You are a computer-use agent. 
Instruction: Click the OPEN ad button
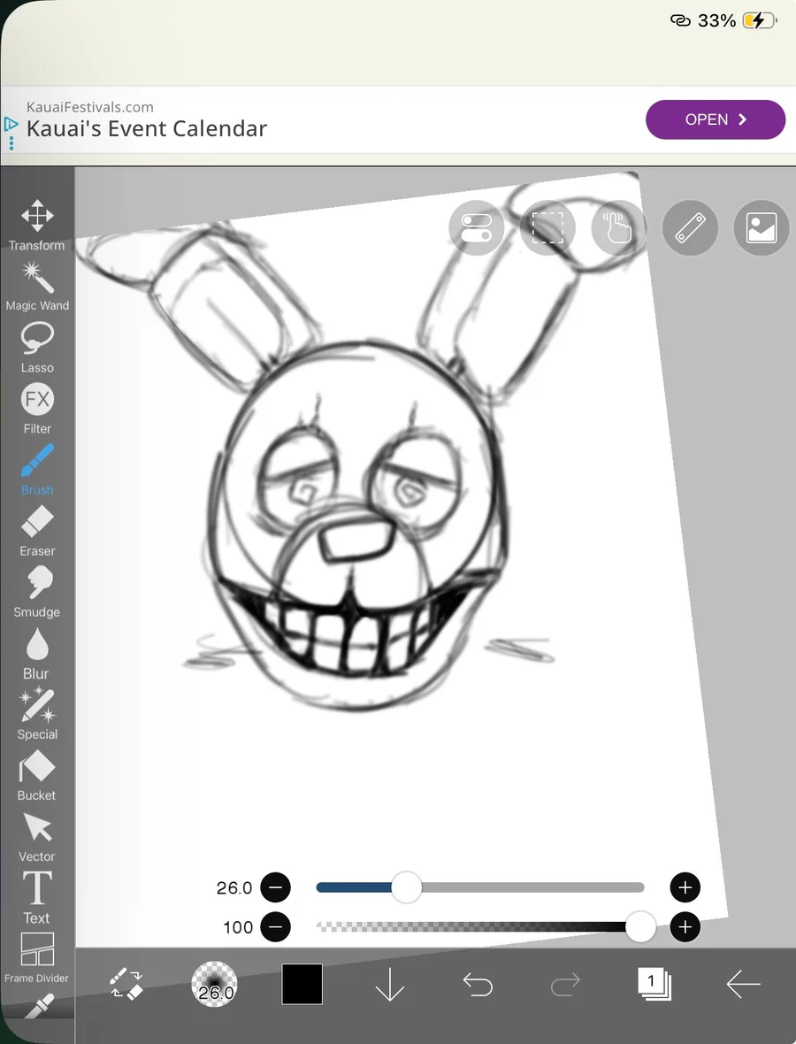click(716, 119)
